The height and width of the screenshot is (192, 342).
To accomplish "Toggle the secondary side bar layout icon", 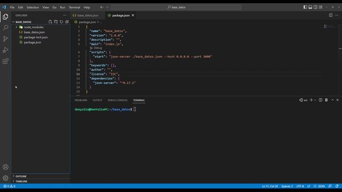I will tap(315, 7).
